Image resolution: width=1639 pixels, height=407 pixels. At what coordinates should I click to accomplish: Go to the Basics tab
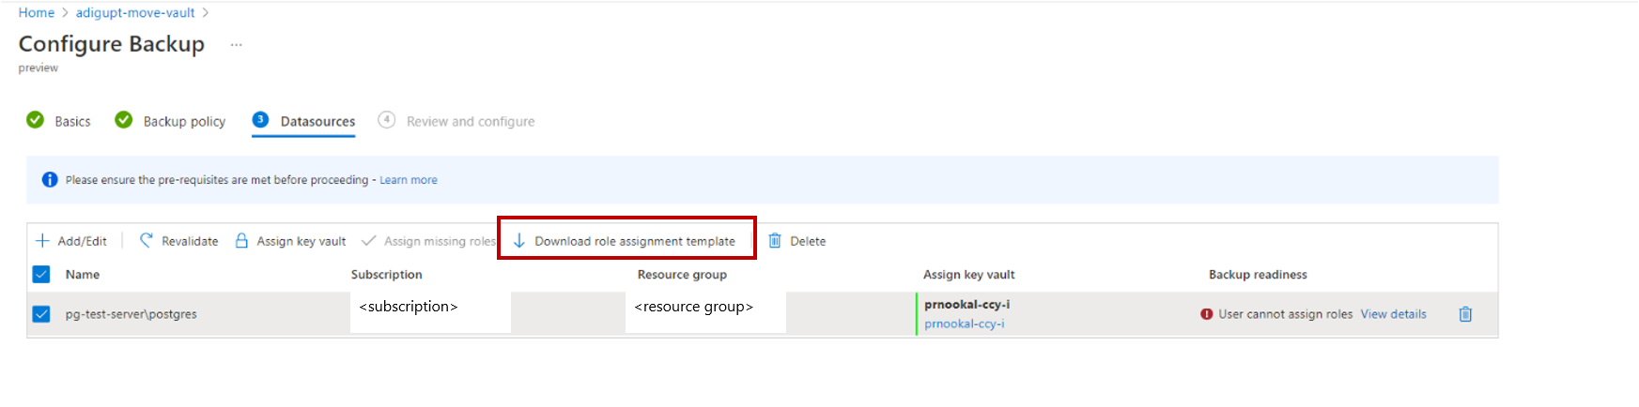pos(72,122)
